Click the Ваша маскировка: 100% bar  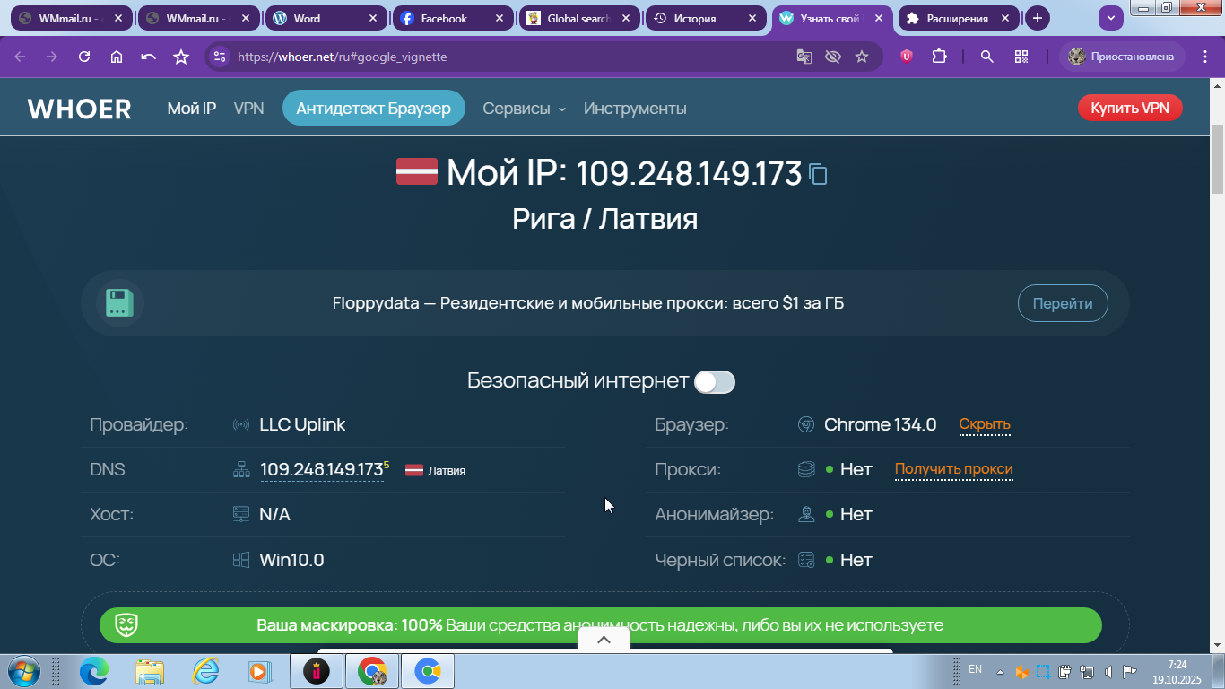click(x=600, y=625)
